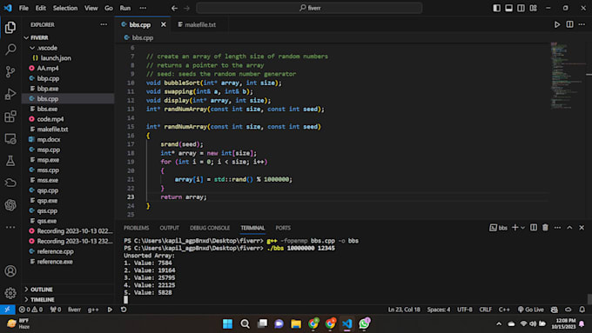
Task: Open the Selection menu
Action: [65, 8]
